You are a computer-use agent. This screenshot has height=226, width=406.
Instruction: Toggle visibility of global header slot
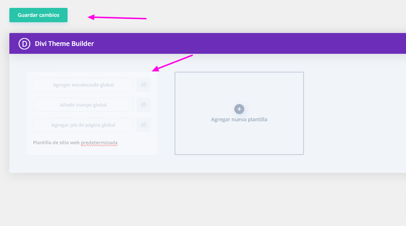coord(144,85)
